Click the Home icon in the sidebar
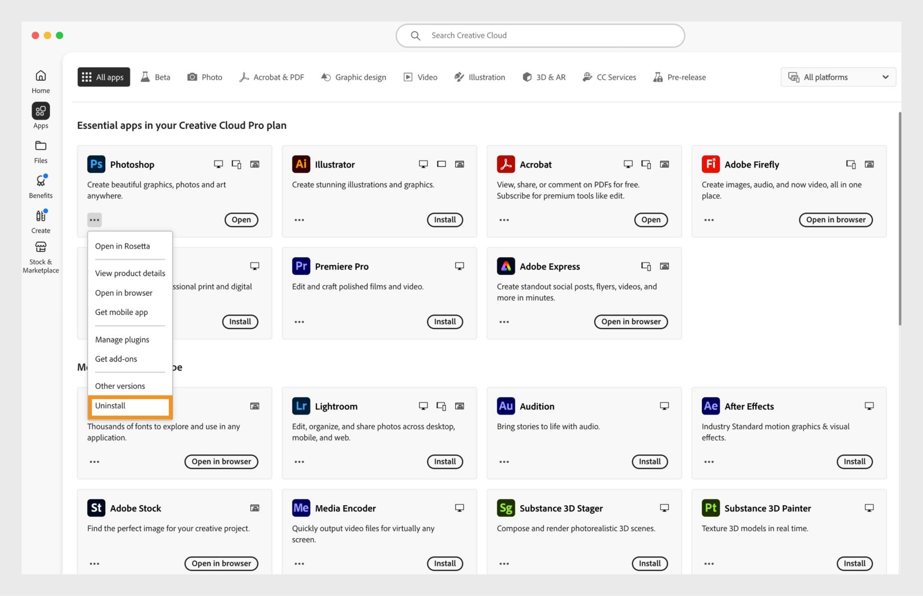 40,81
